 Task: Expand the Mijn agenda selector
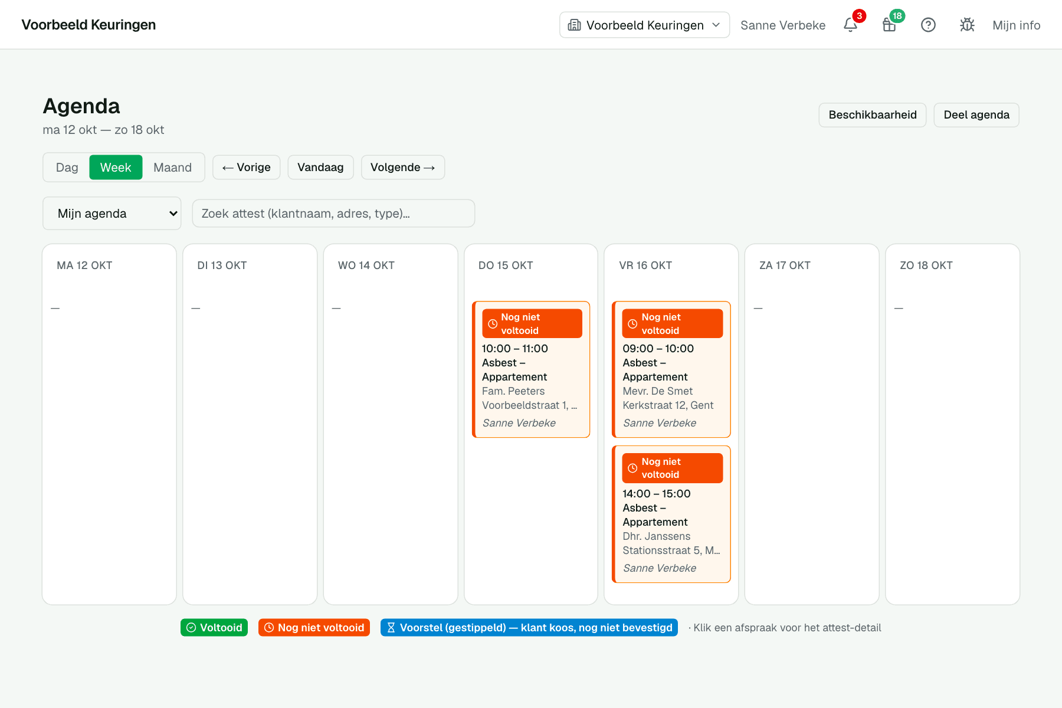(x=112, y=213)
